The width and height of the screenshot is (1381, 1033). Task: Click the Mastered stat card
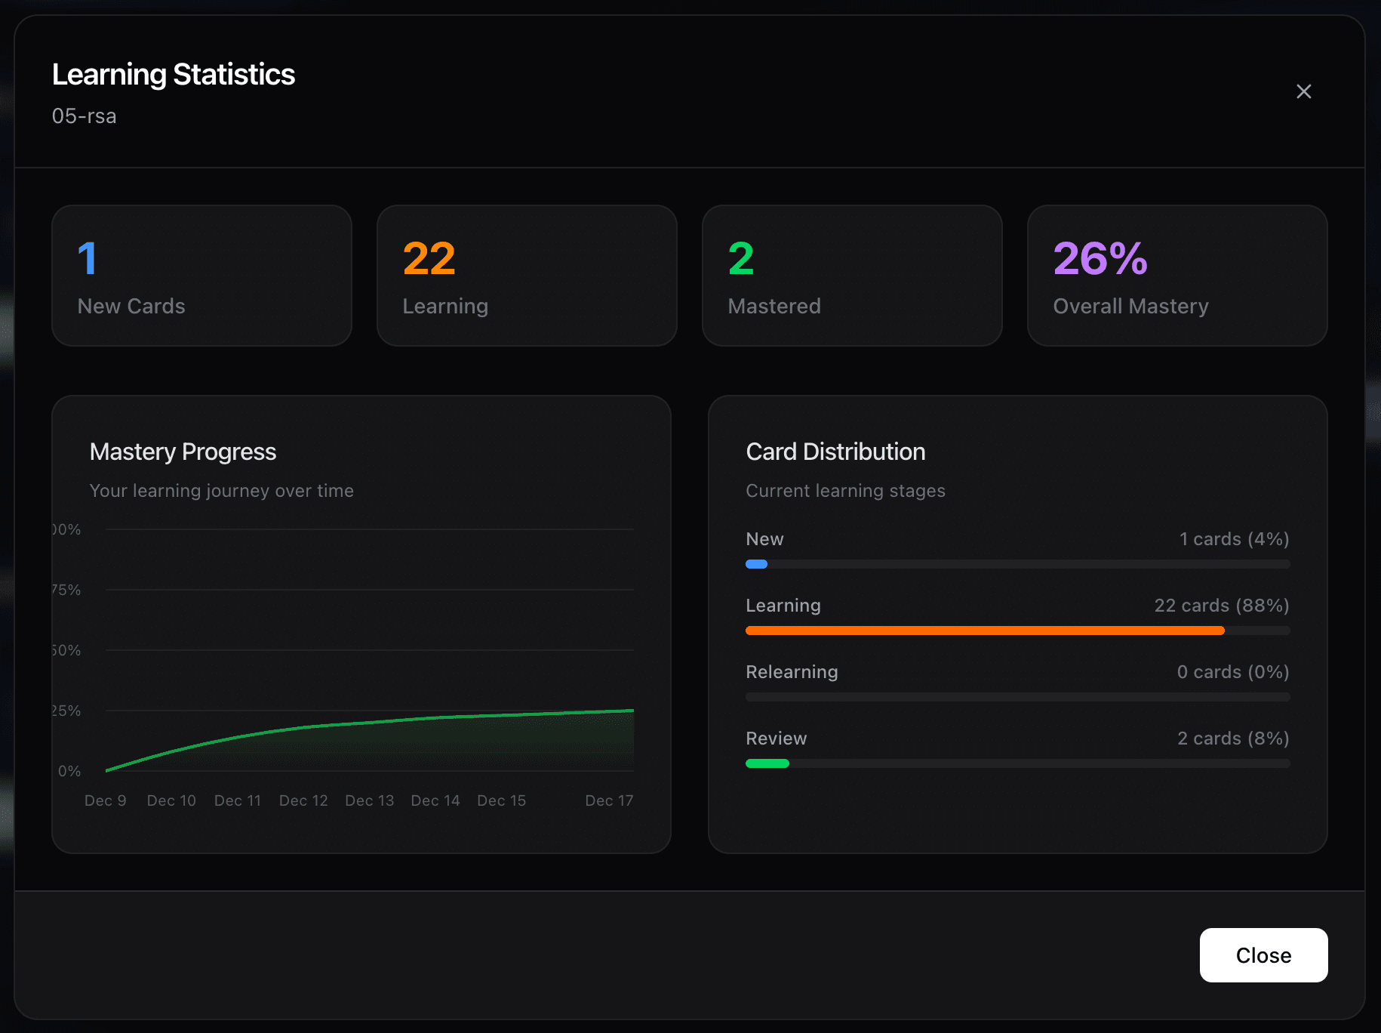[852, 276]
